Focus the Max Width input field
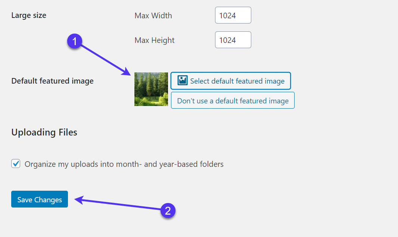Screen dimensions: 398x237 (233, 15)
